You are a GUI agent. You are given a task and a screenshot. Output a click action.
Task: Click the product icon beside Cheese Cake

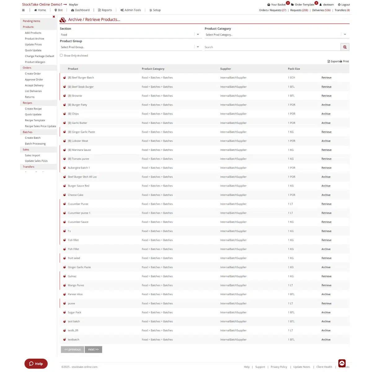(x=64, y=195)
